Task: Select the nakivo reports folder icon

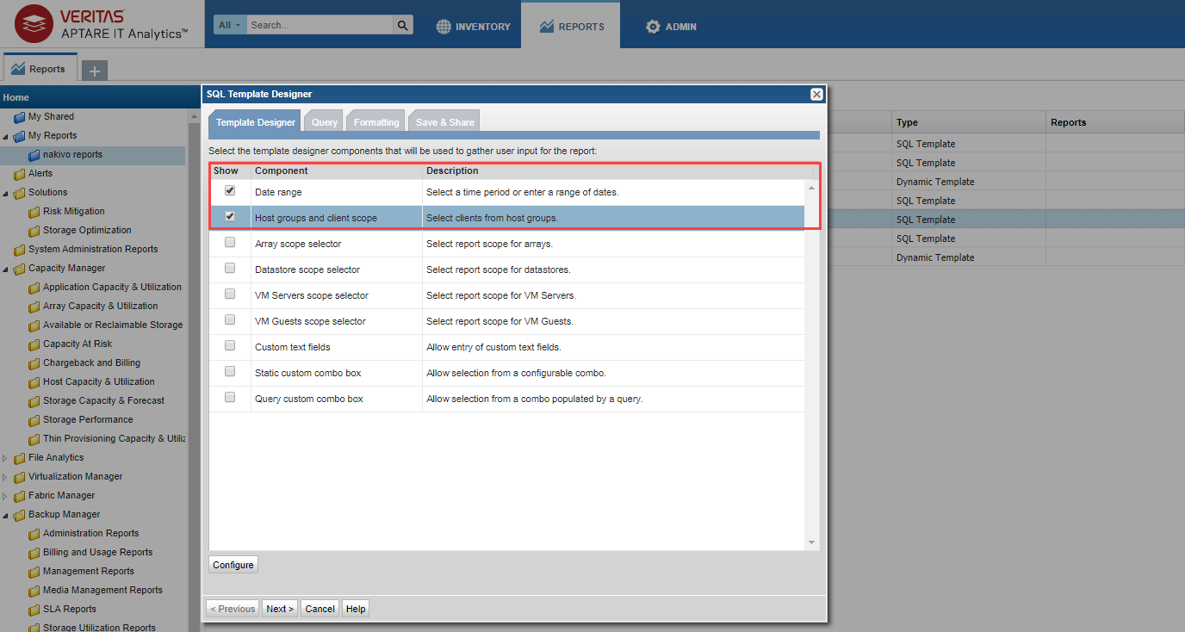Action: 34,155
